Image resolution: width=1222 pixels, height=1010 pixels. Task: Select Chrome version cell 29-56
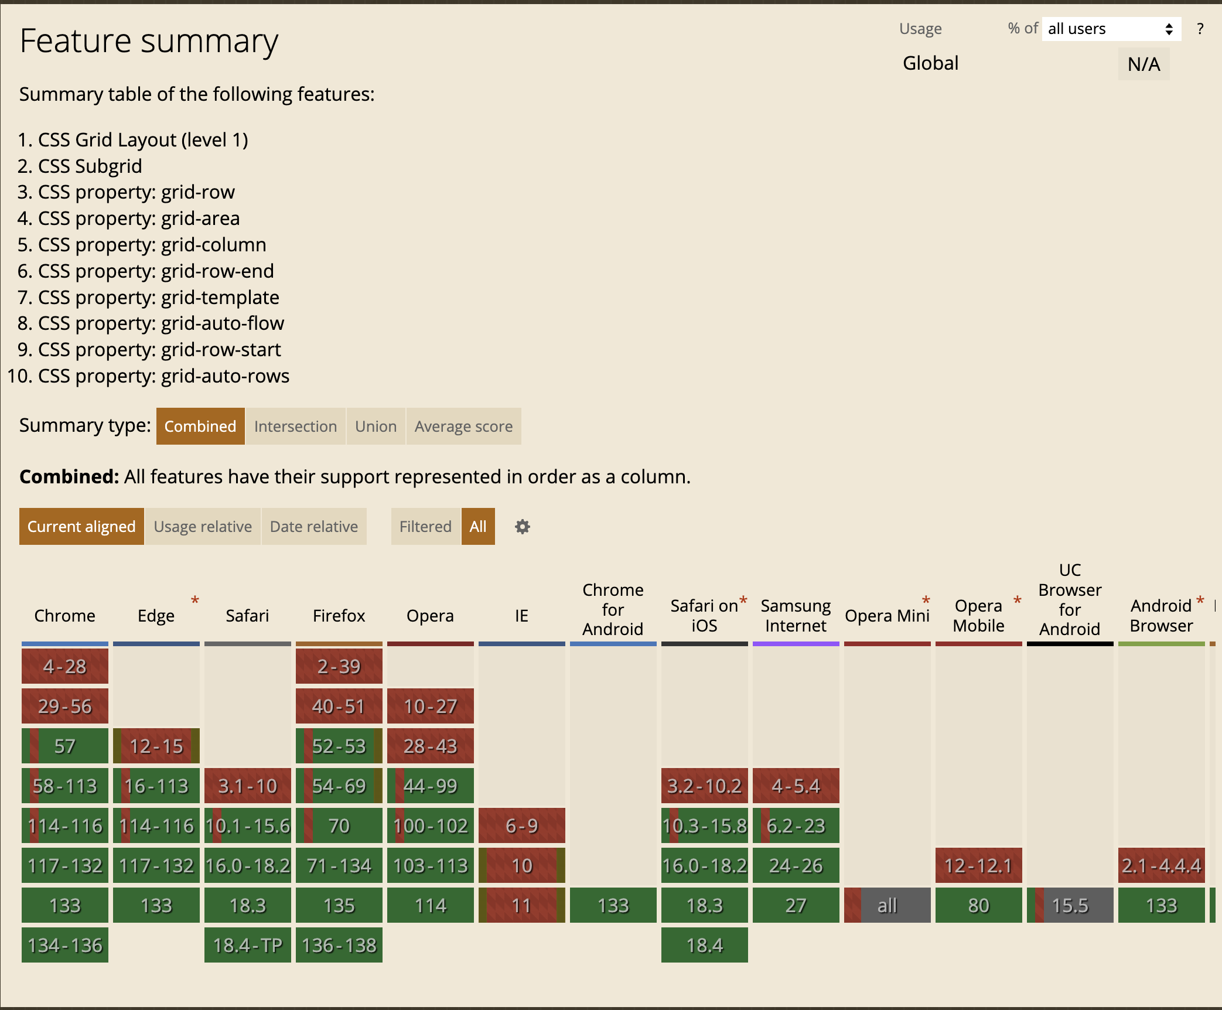65,706
